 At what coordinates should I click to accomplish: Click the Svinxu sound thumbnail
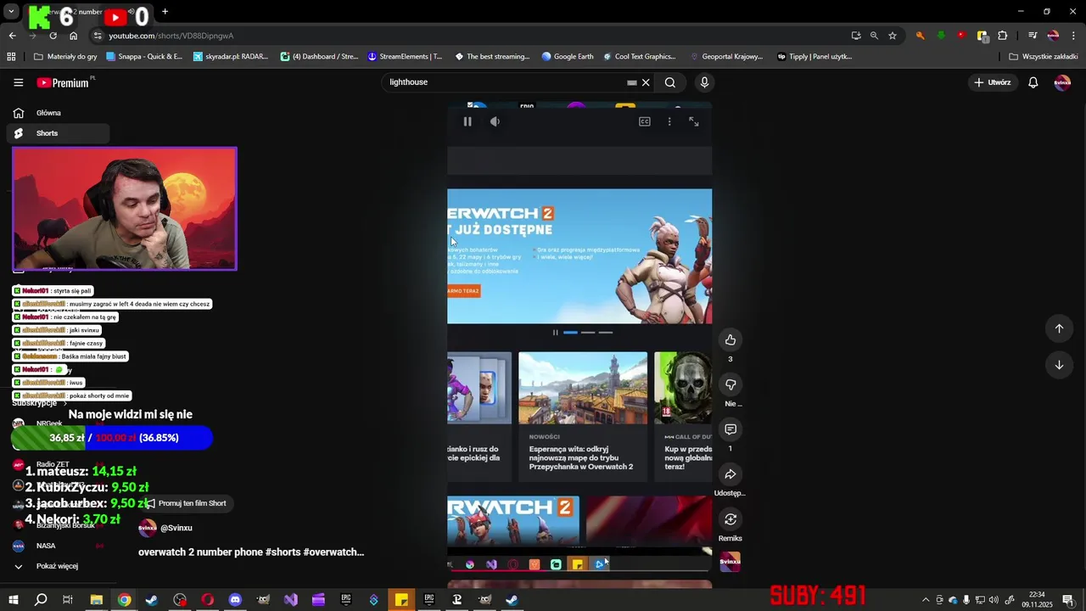point(731,562)
